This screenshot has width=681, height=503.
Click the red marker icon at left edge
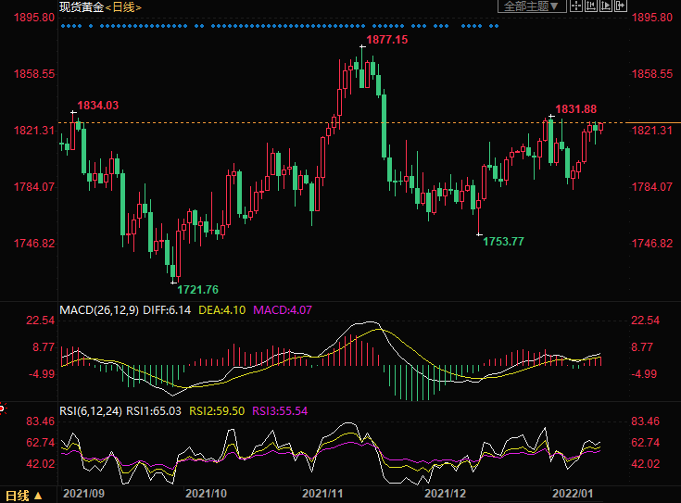click(3, 409)
